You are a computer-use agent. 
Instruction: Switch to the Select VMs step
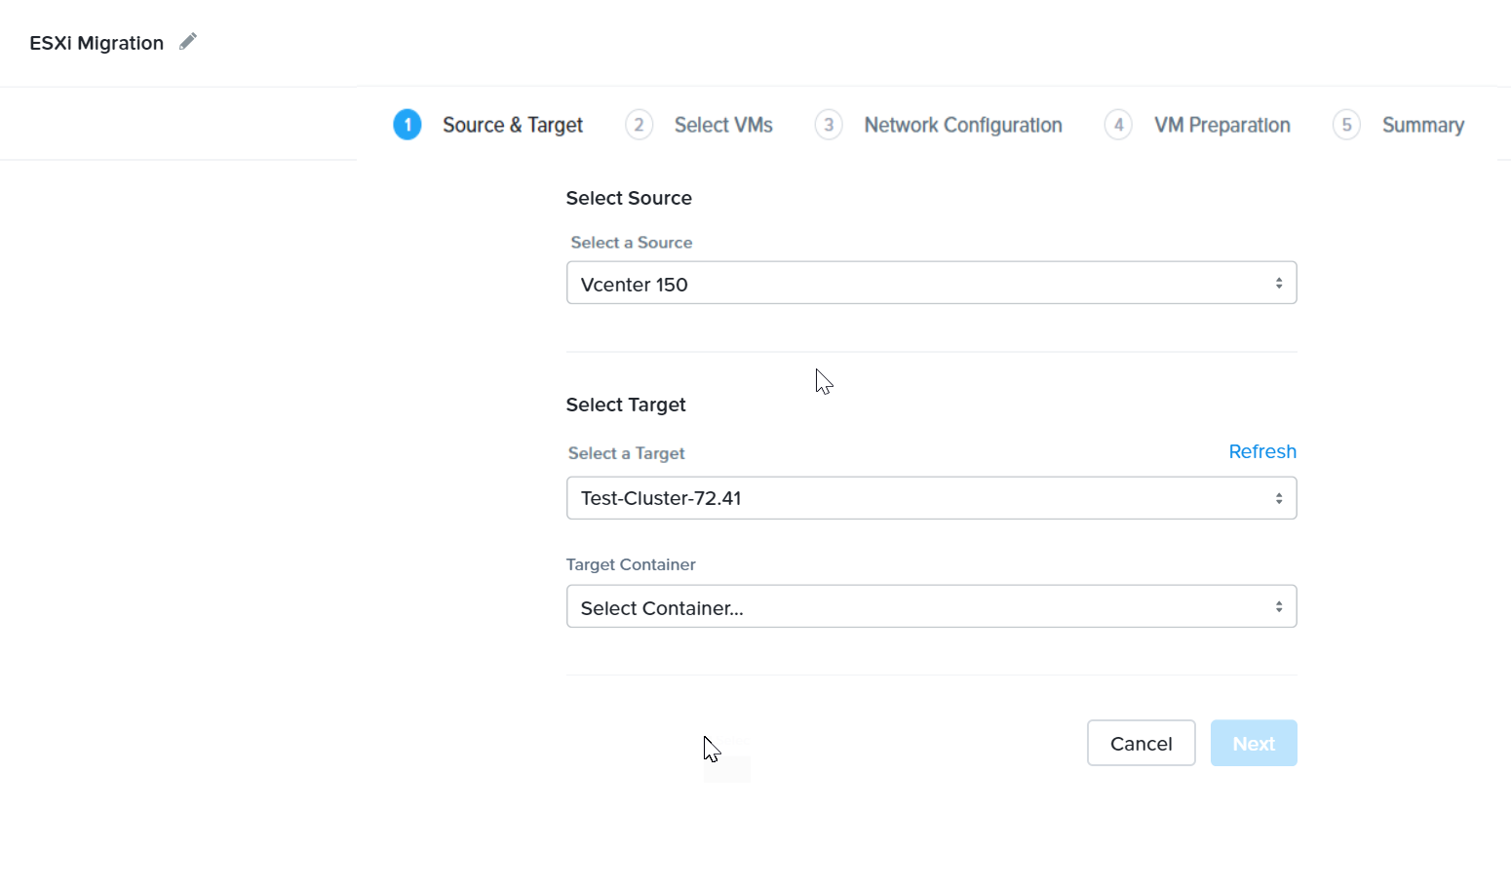click(723, 125)
